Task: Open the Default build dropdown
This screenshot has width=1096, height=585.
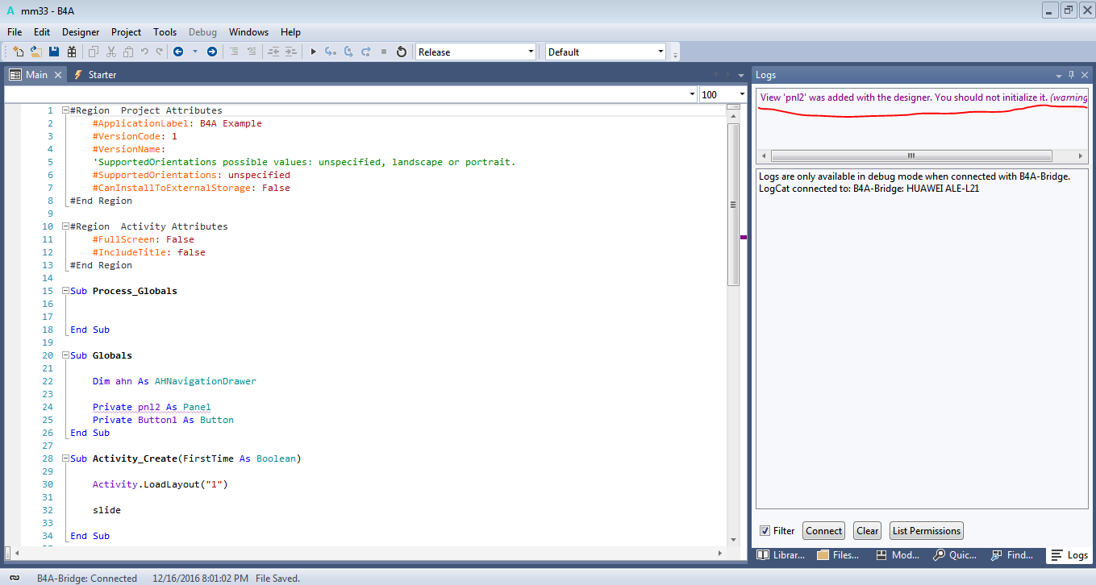Action: (661, 52)
